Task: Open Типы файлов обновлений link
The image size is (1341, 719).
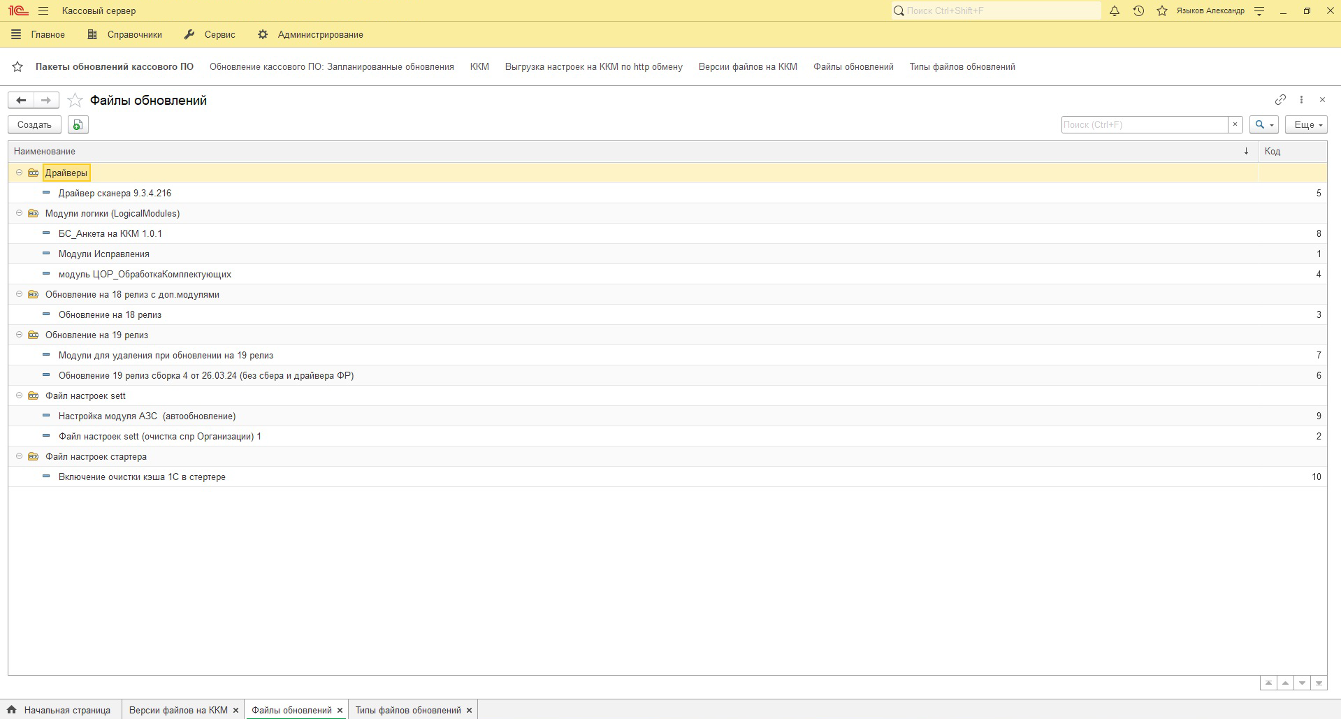Action: [x=962, y=67]
